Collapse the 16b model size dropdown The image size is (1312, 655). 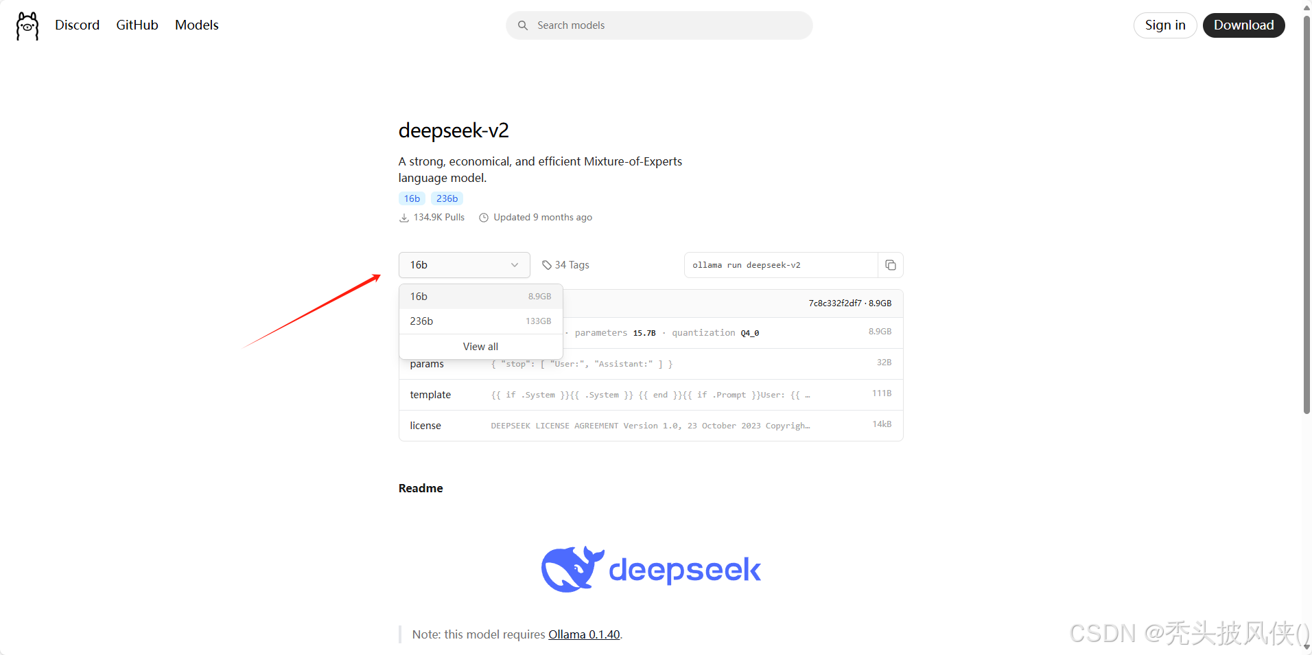pyautogui.click(x=464, y=265)
